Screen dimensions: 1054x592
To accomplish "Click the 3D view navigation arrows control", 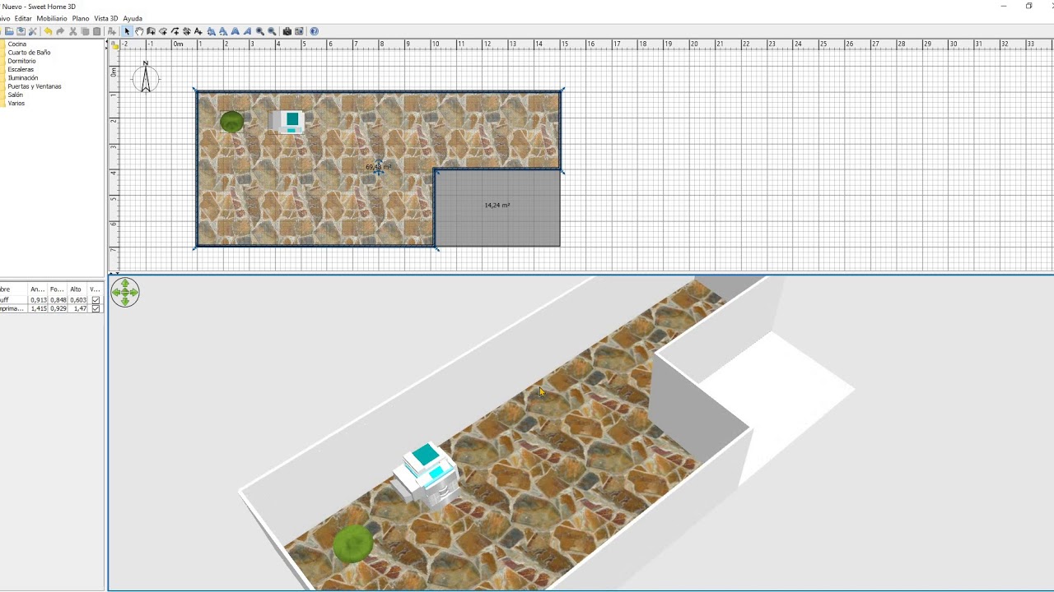I will 125,293.
